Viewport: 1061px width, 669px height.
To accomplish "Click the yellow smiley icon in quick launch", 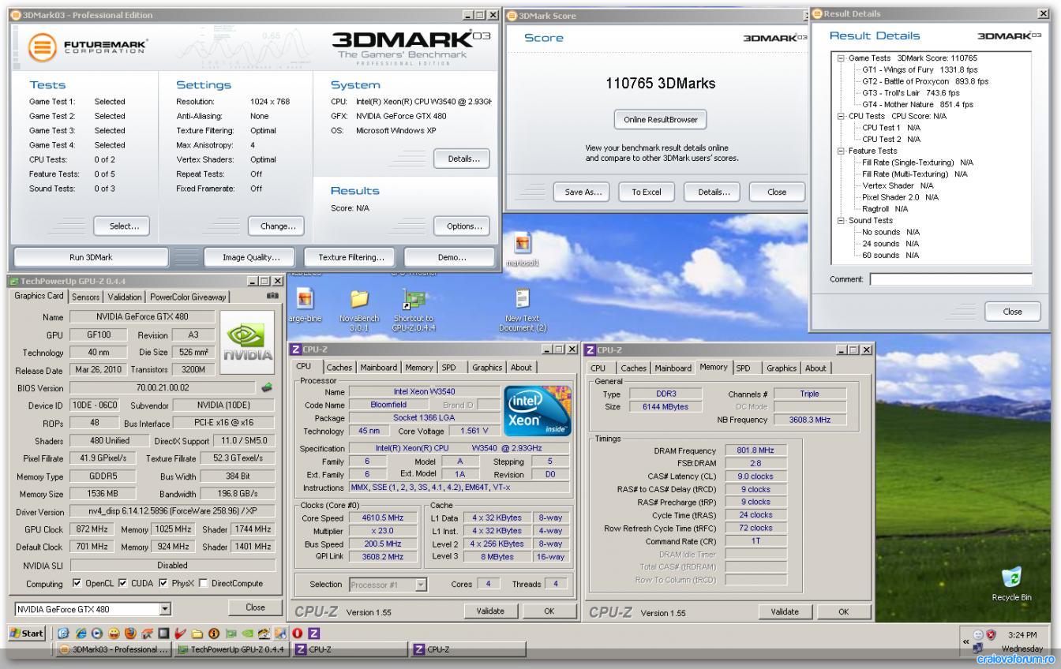I will pyautogui.click(x=114, y=633).
